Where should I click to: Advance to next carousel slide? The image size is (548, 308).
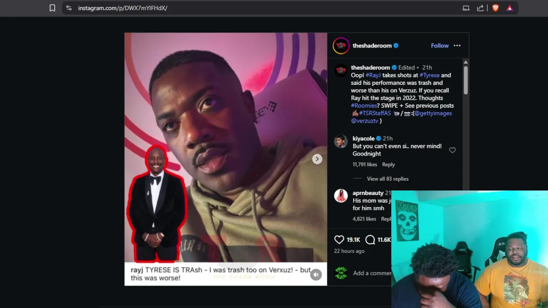click(317, 159)
